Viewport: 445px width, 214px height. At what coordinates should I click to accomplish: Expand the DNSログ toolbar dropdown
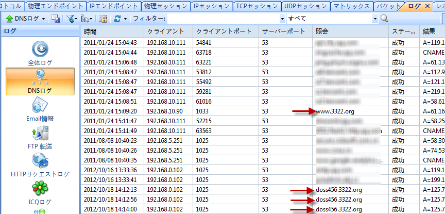point(43,19)
